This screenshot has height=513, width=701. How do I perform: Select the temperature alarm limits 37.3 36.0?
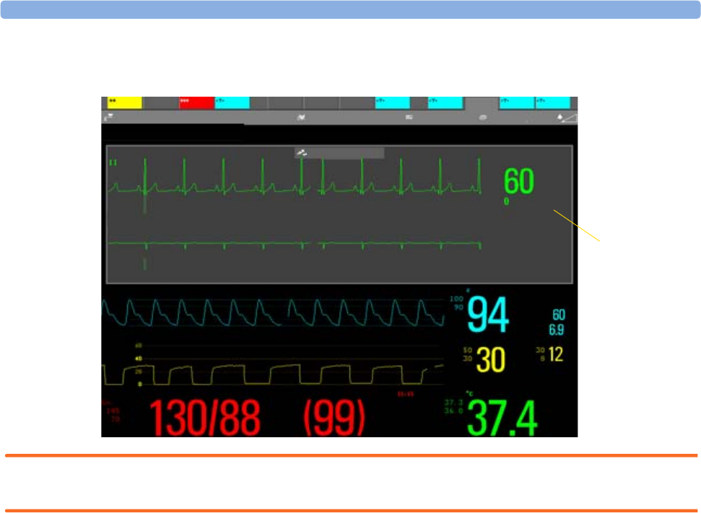(x=453, y=407)
